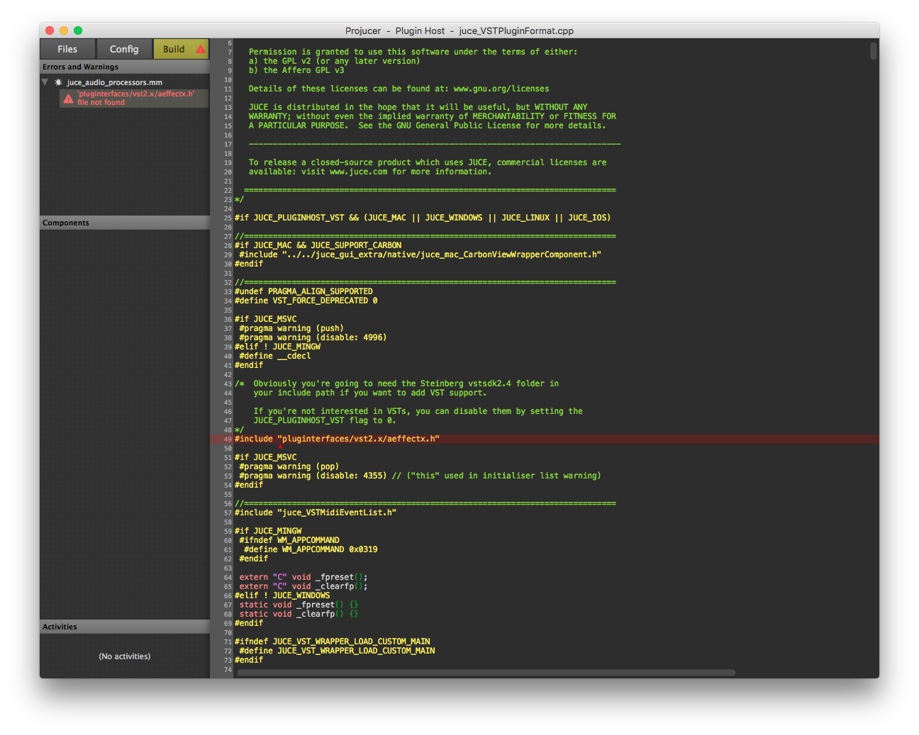Click the '(No activities)' text
This screenshot has height=735, width=919.
[x=125, y=656]
